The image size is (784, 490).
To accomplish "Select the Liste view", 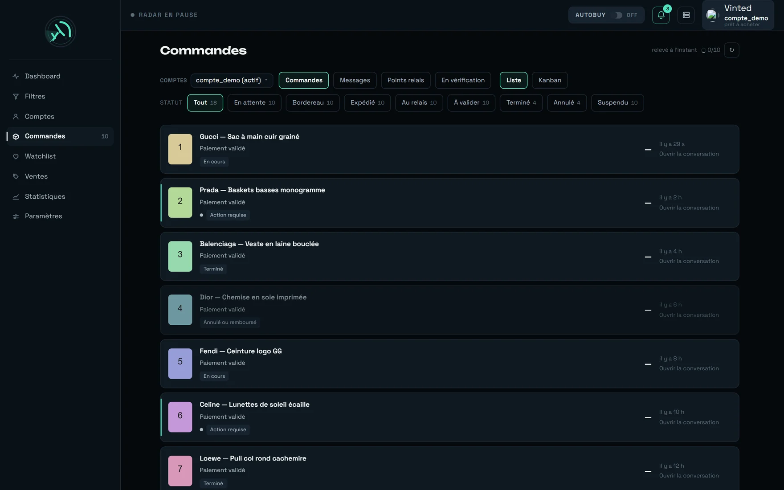I will 514,80.
